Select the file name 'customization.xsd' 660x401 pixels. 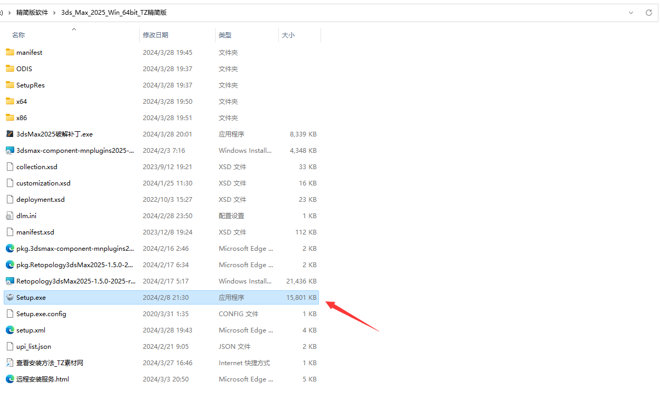click(x=43, y=183)
